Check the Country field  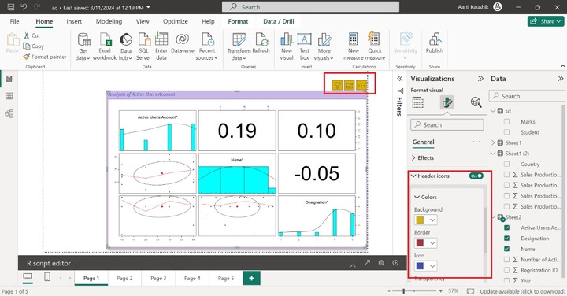[506, 164]
